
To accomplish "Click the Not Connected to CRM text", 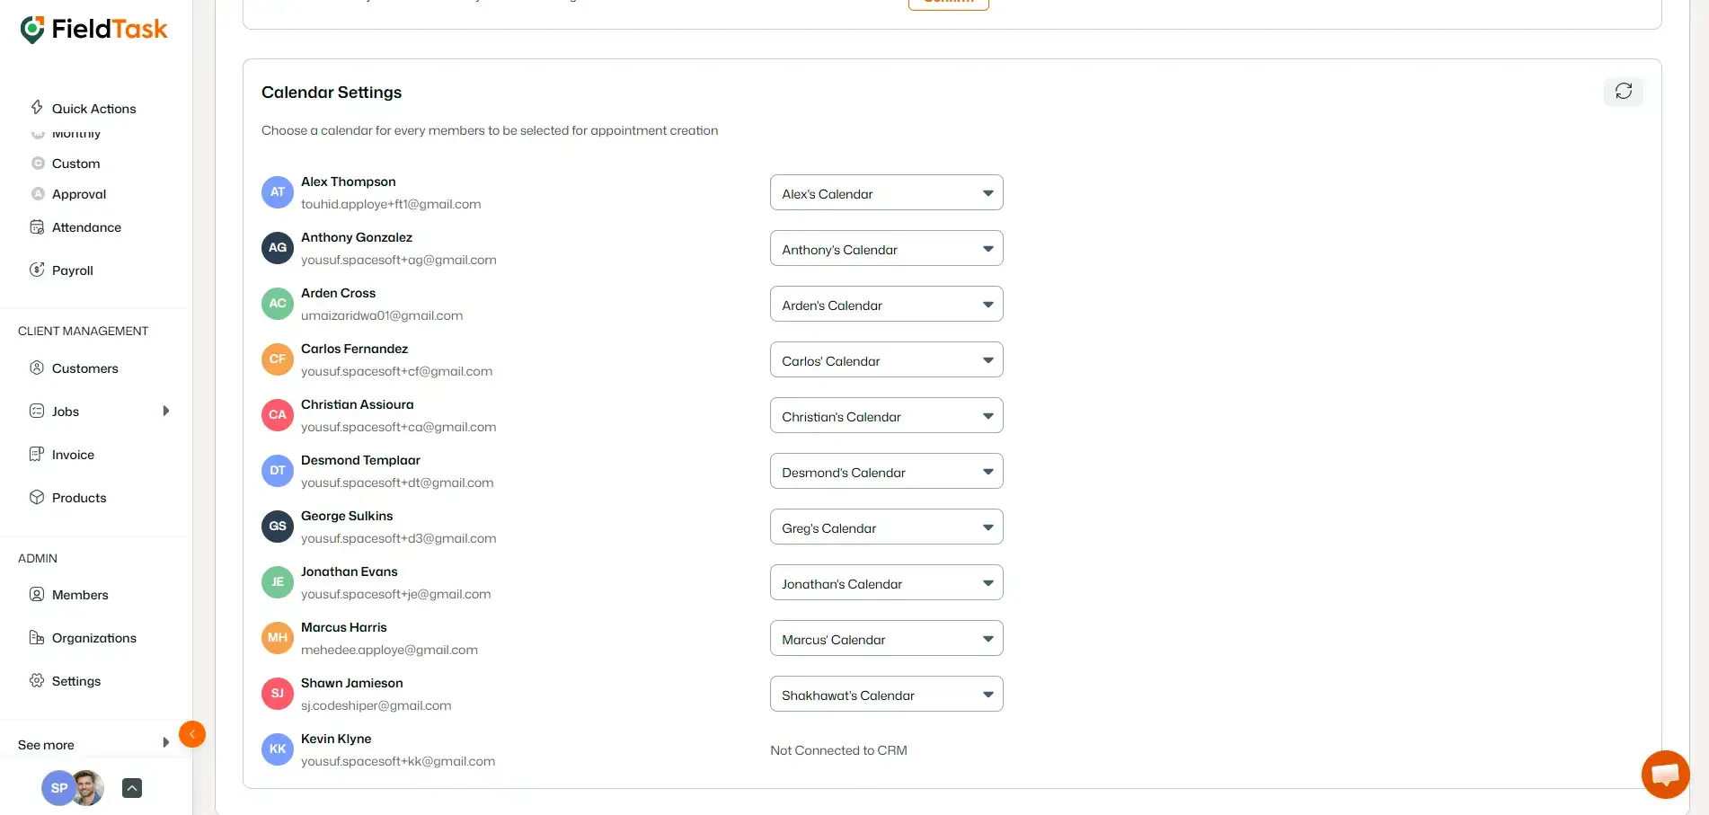I will click(838, 750).
